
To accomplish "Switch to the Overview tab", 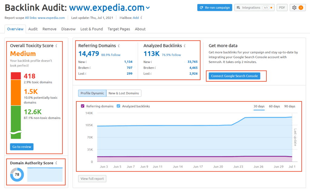I will pos(15,29).
